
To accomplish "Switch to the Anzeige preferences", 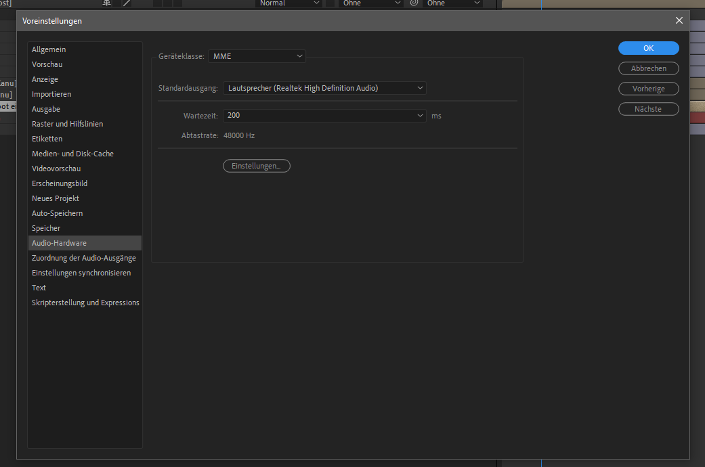I will coord(85,79).
